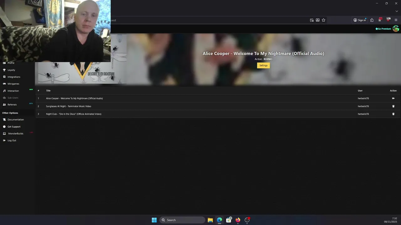Click the Referrals people icon
The width and height of the screenshot is (401, 225).
4,105
